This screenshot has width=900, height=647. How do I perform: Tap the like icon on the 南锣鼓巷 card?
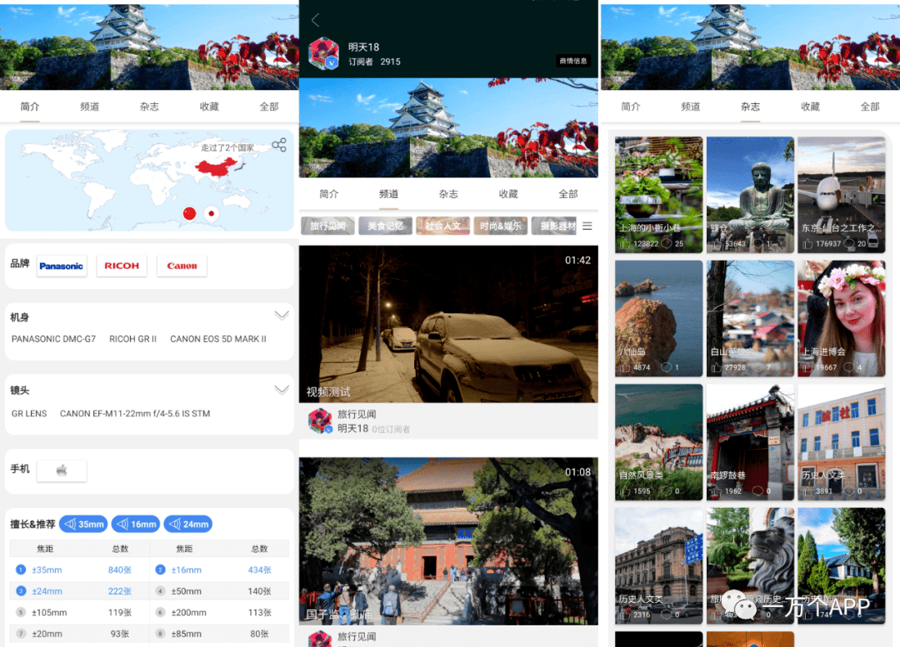tap(717, 491)
